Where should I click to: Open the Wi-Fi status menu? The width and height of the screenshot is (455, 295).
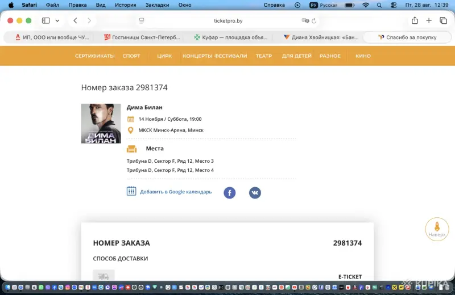pos(366,5)
